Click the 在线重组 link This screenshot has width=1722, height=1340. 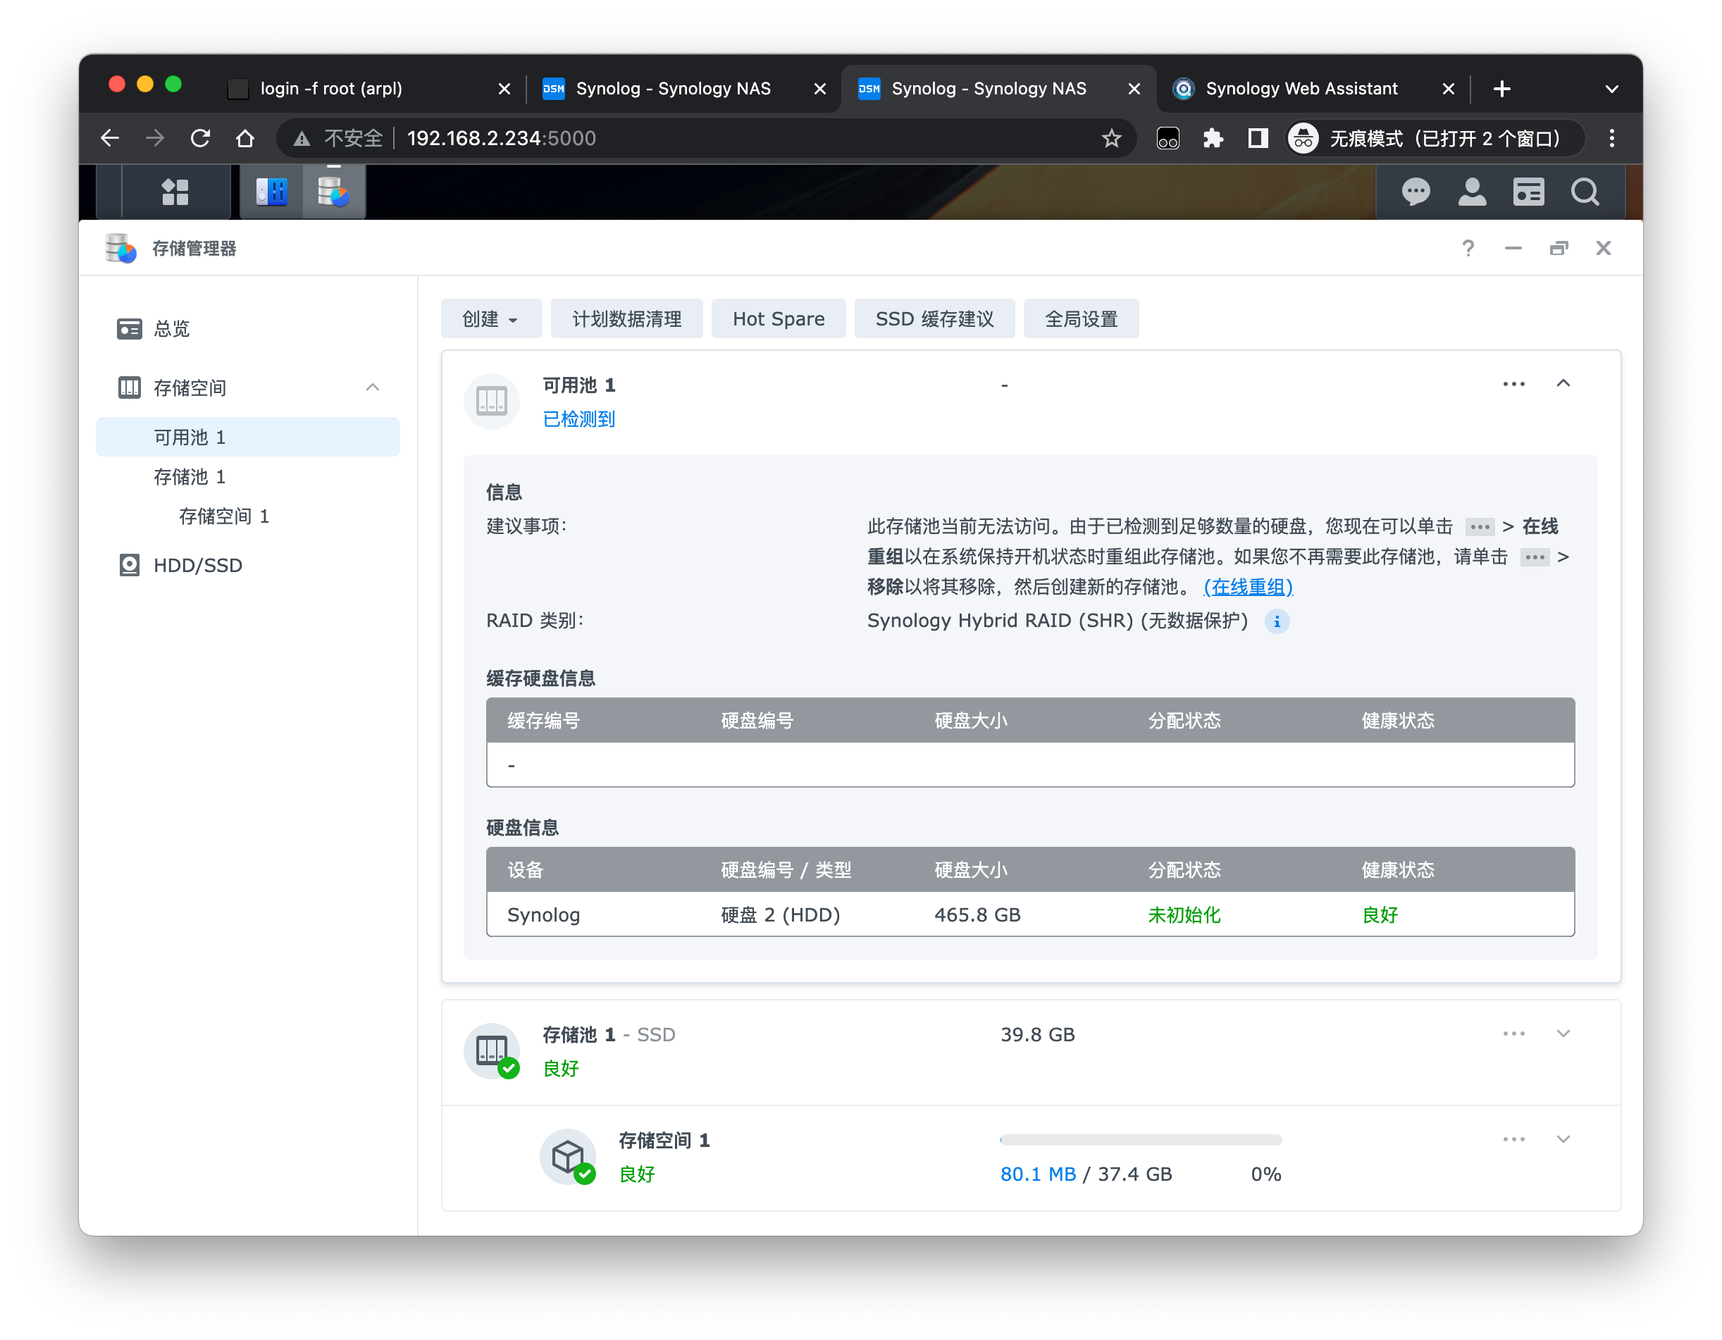coord(1247,586)
